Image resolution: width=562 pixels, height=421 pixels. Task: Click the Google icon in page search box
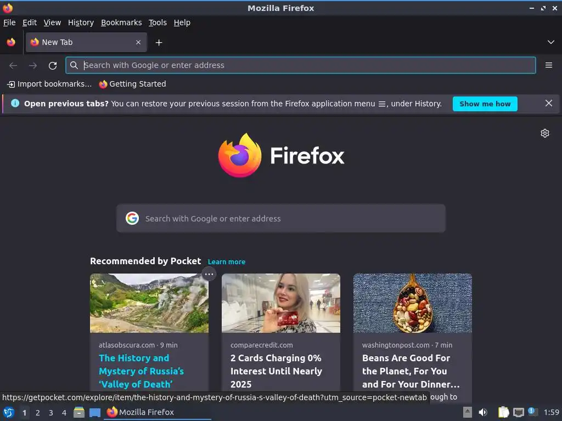pyautogui.click(x=132, y=218)
